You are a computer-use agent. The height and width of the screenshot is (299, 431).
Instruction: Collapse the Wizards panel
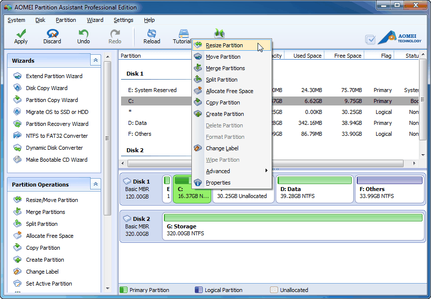95,60
